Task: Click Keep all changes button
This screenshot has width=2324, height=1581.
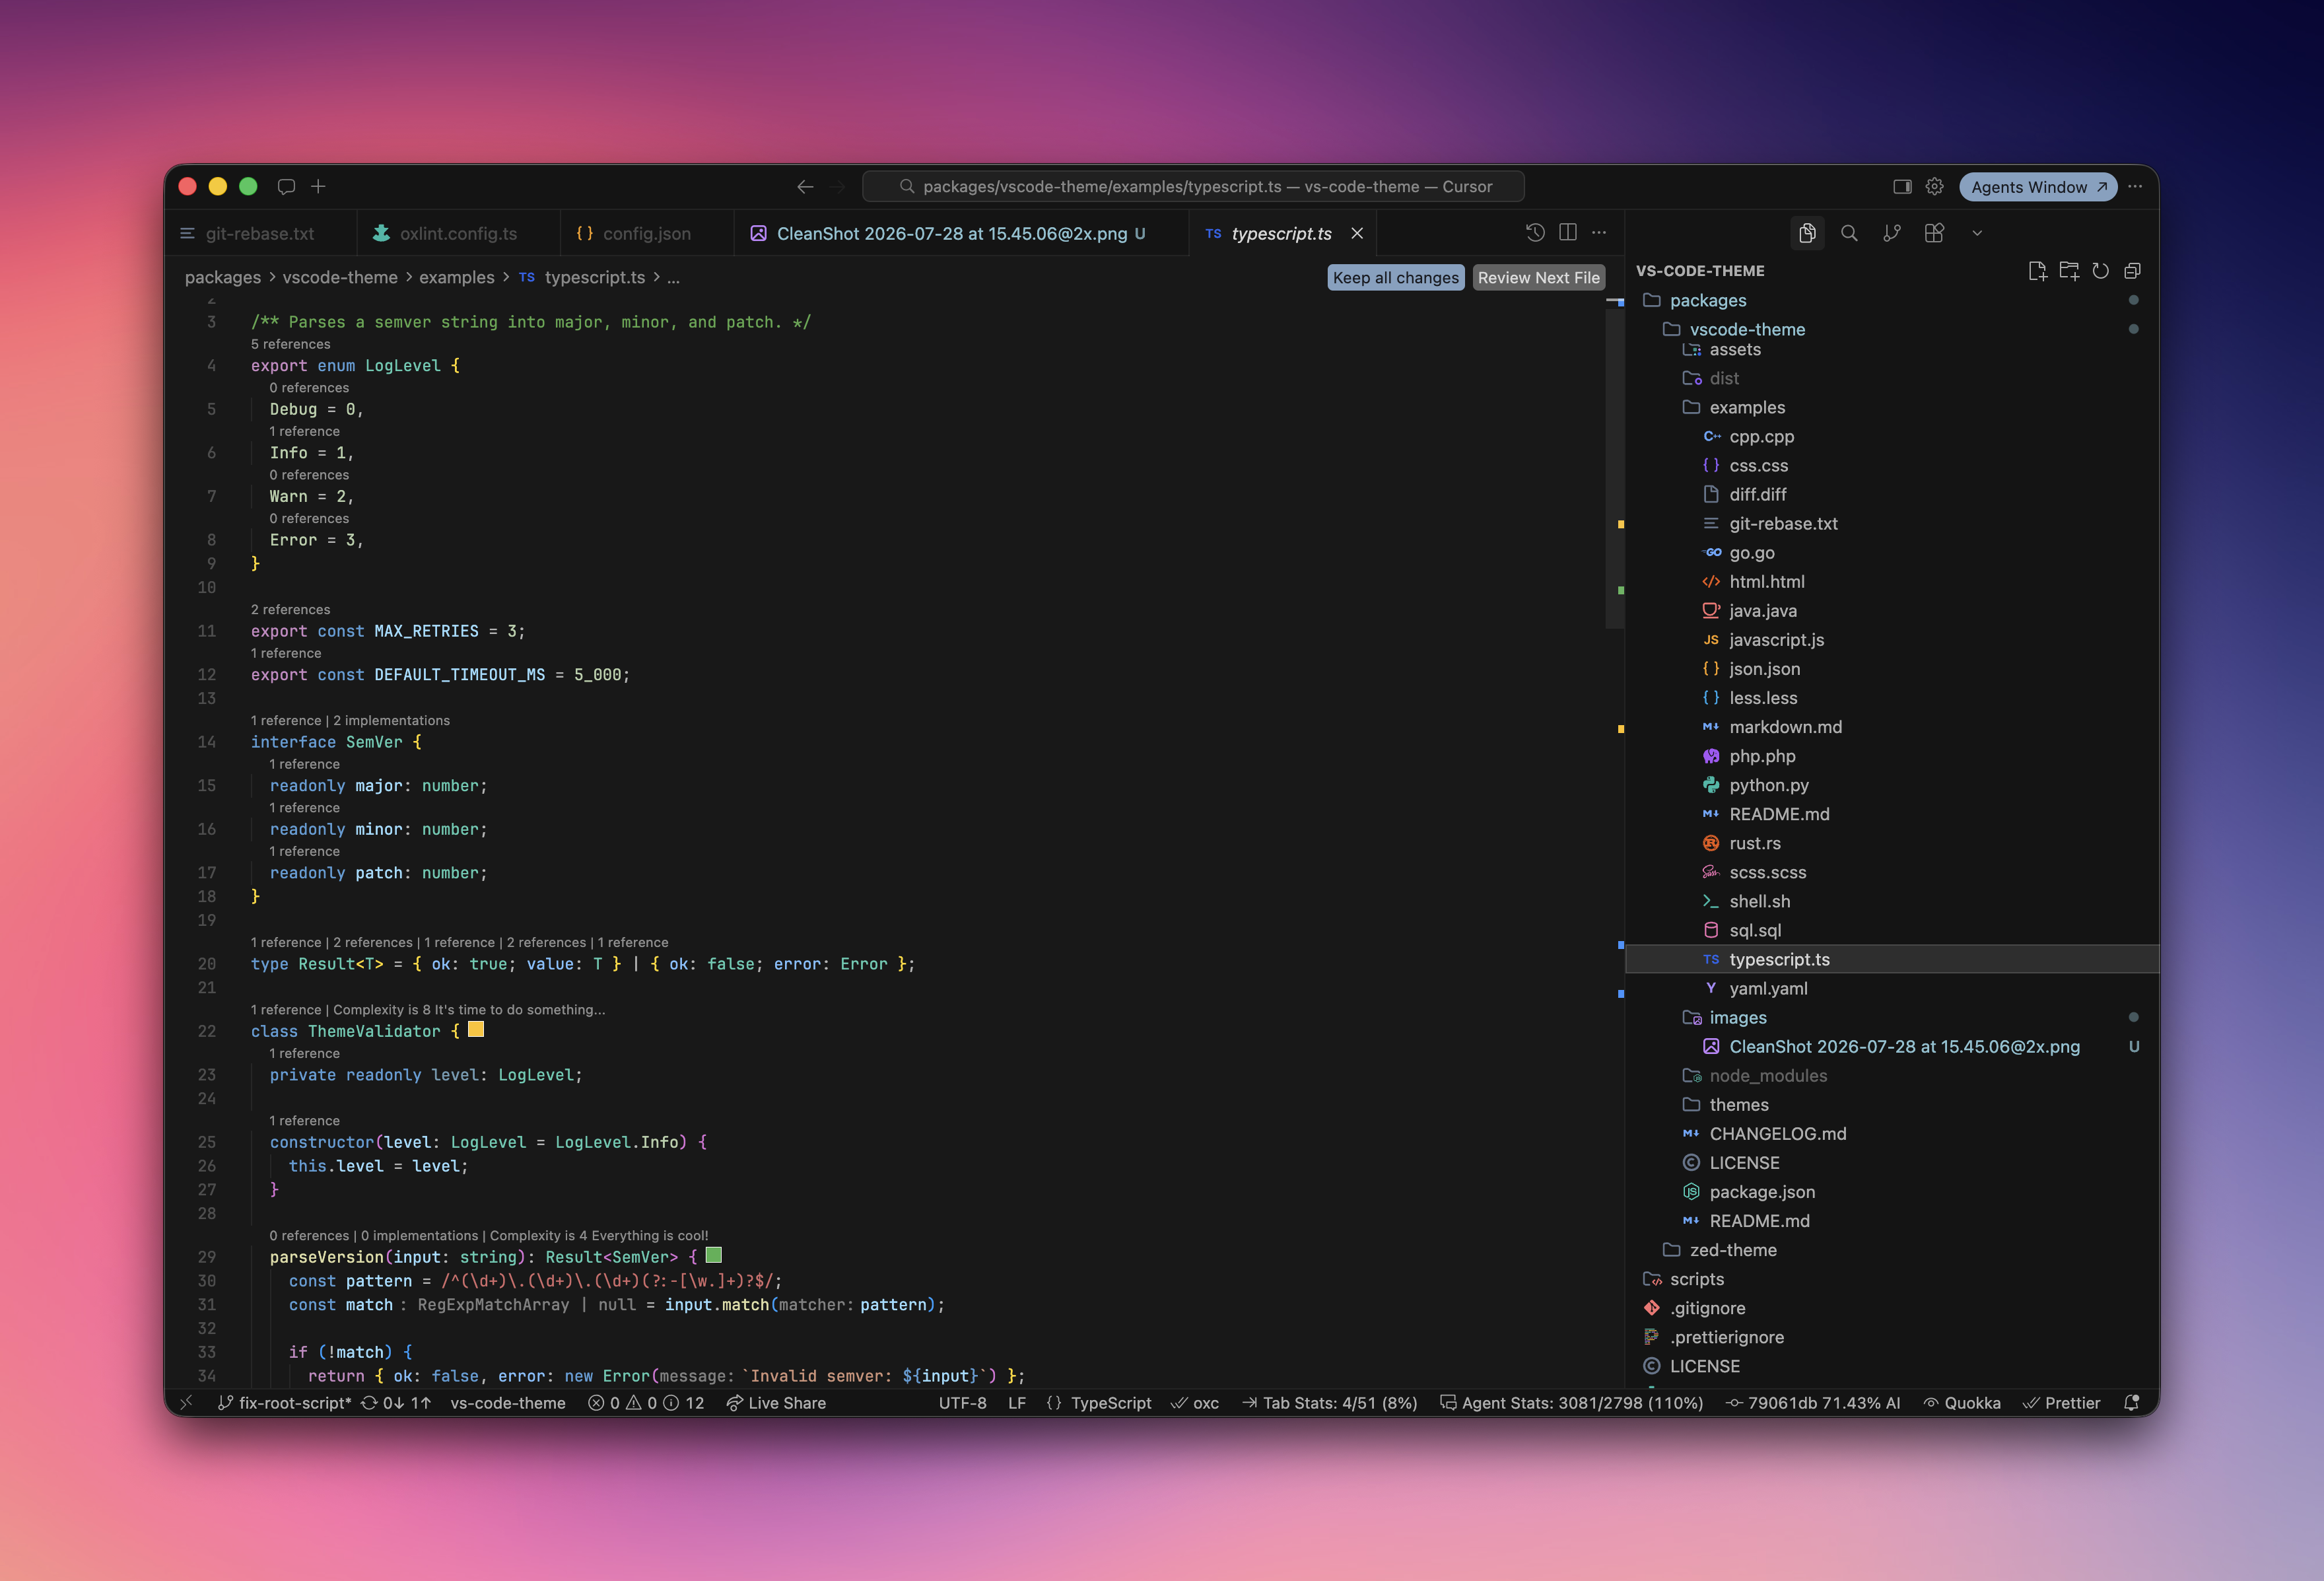Action: tap(1395, 278)
